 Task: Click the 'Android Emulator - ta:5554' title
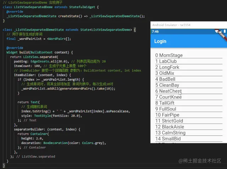tap(171, 25)
